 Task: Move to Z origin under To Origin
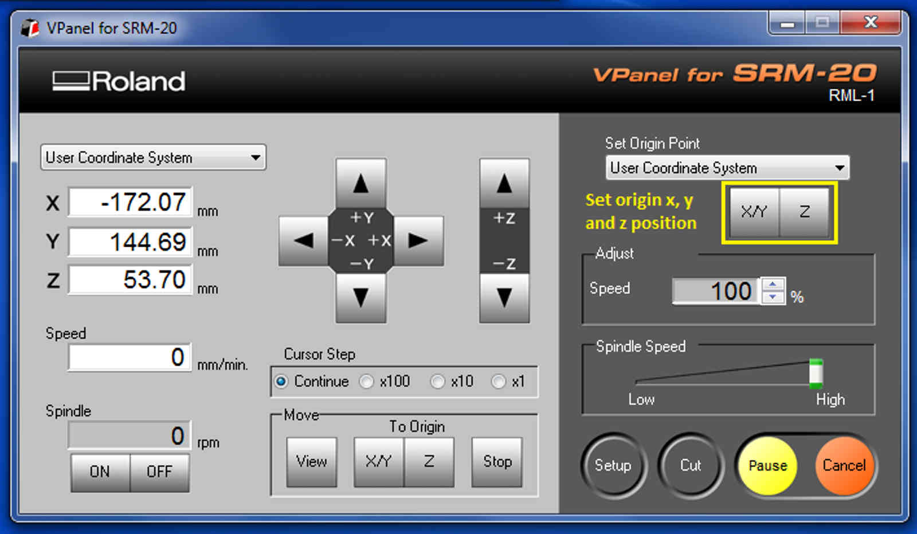coord(429,462)
